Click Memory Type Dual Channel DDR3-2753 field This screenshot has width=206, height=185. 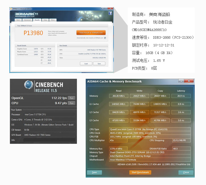click(x=150, y=152)
